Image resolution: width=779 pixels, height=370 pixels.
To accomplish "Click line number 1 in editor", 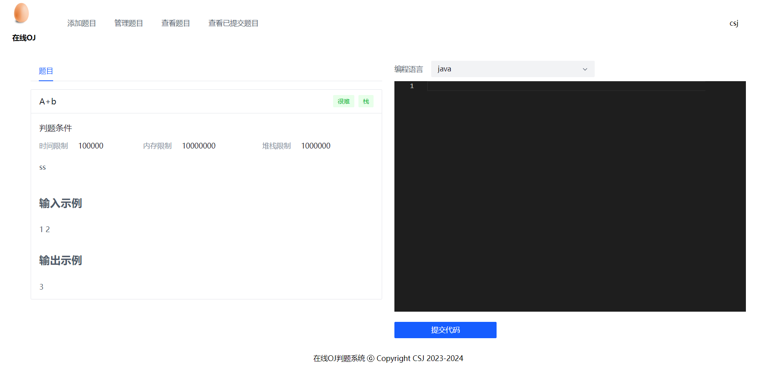I will [x=412, y=86].
